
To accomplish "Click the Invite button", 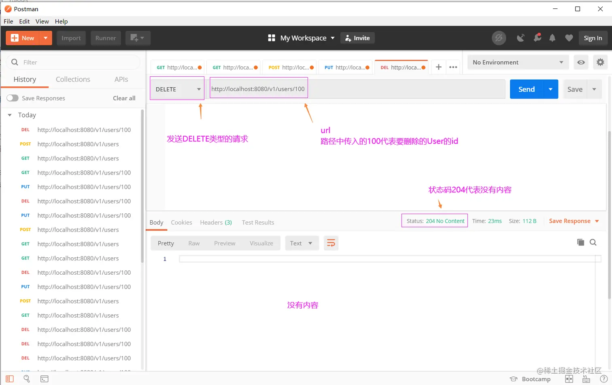I will [357, 38].
